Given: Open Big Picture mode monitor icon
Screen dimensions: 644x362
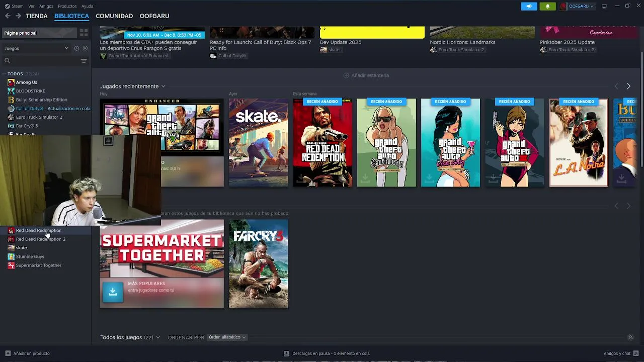Looking at the screenshot, I should pyautogui.click(x=604, y=6).
